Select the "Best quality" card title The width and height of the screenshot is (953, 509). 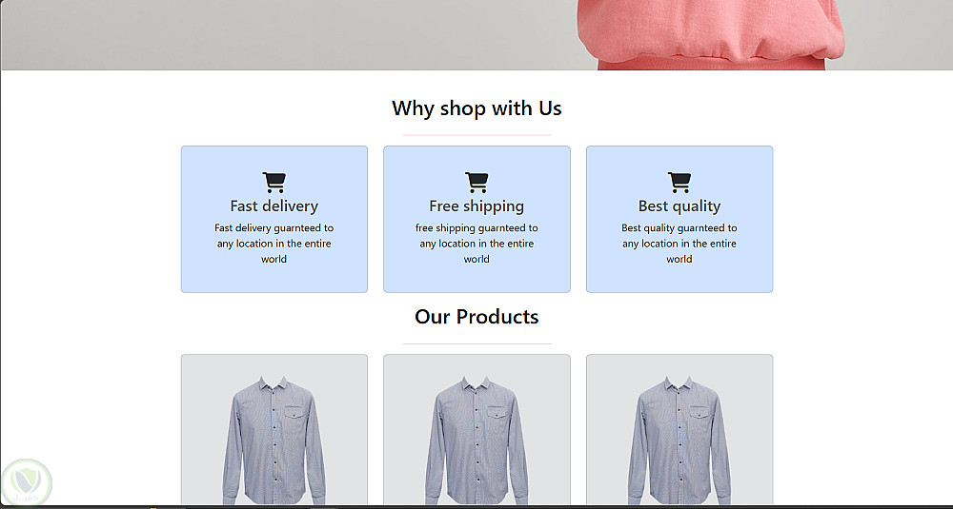pyautogui.click(x=679, y=206)
